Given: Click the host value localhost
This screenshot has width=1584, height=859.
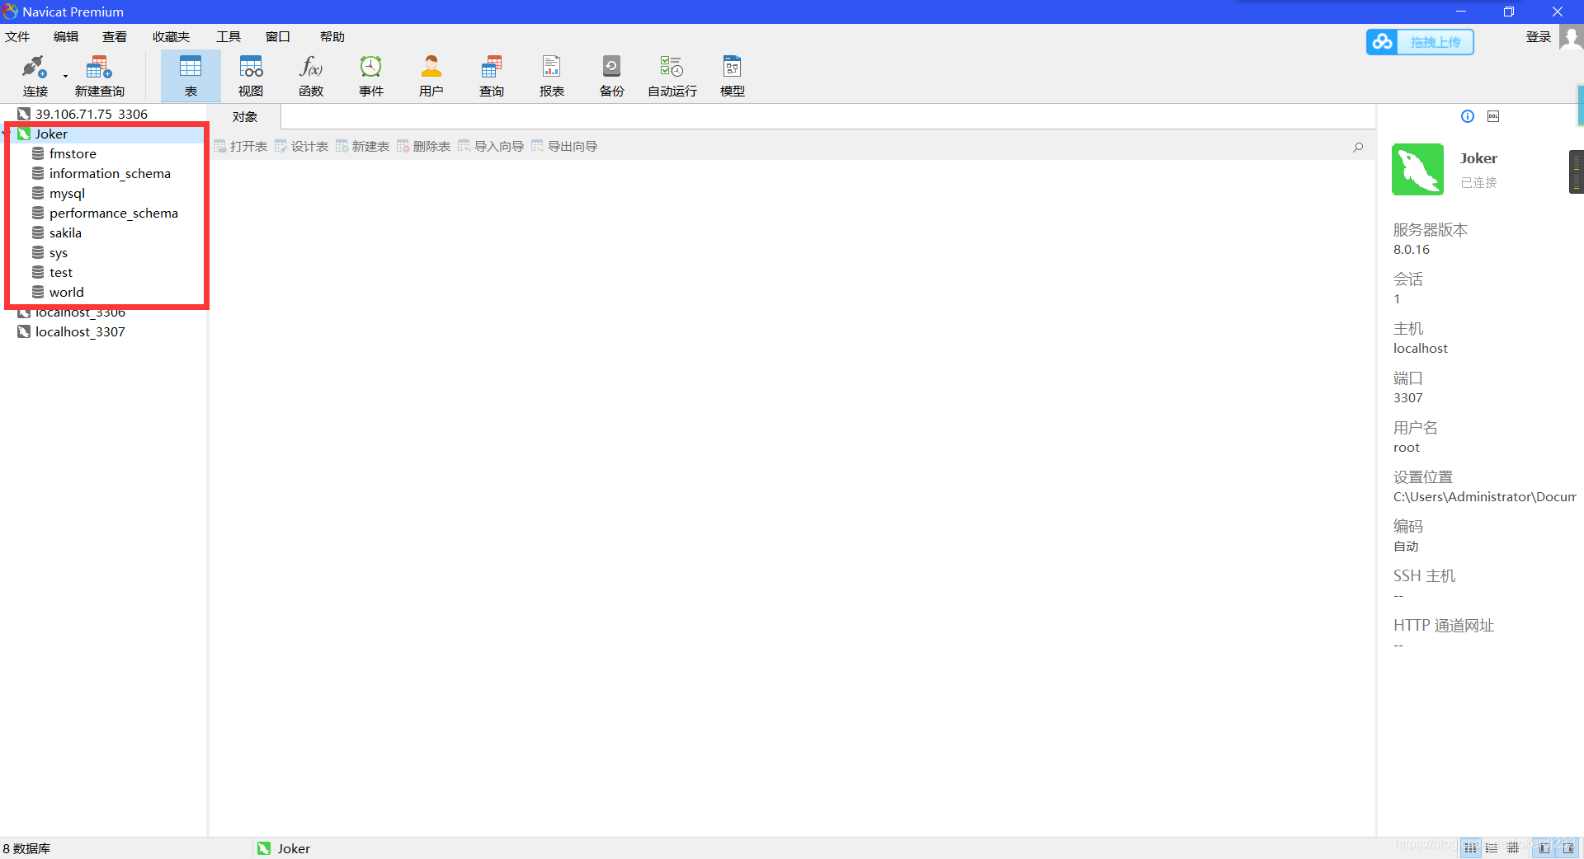Looking at the screenshot, I should pyautogui.click(x=1421, y=348).
